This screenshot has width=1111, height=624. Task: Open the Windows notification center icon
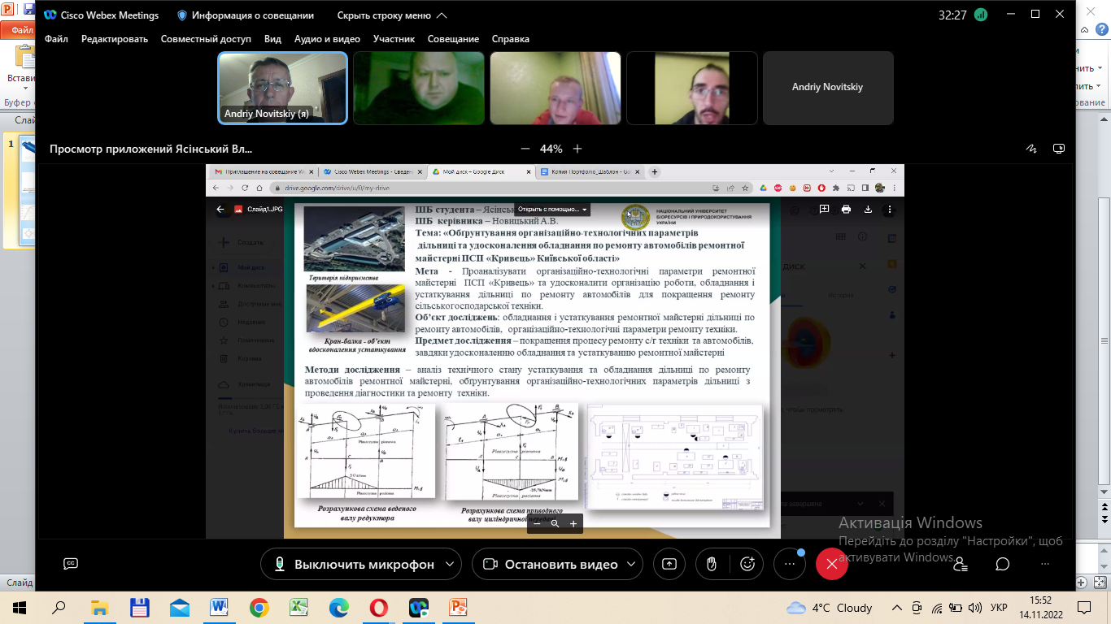[x=1083, y=608]
